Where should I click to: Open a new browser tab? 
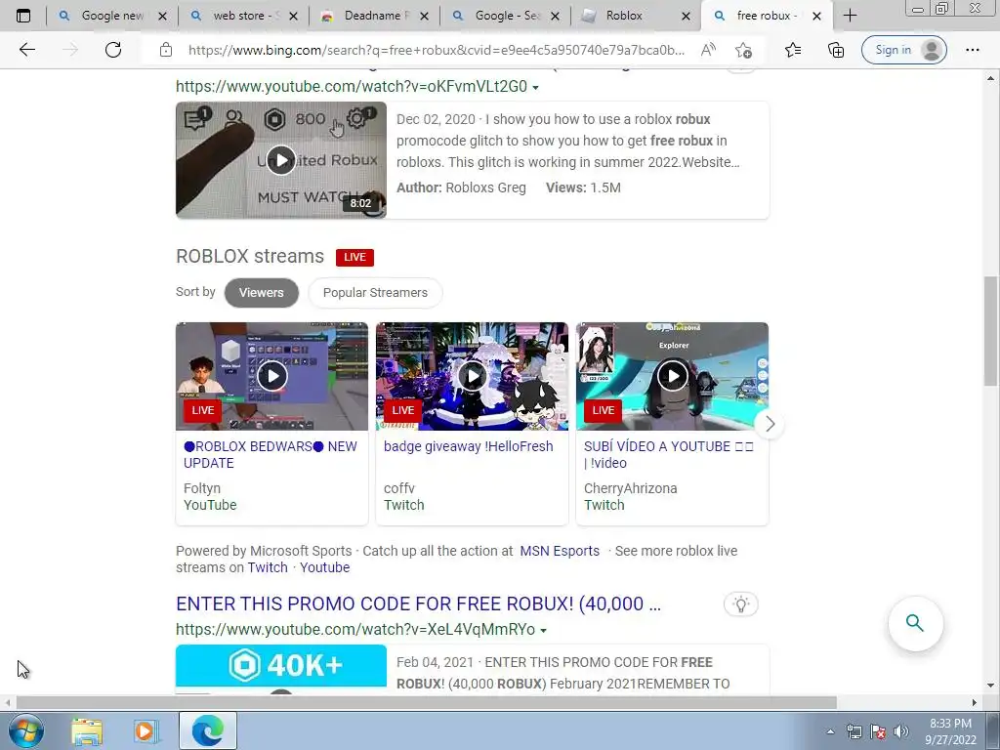tap(850, 16)
